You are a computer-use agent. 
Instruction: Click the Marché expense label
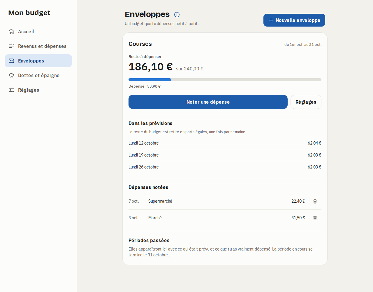155,218
